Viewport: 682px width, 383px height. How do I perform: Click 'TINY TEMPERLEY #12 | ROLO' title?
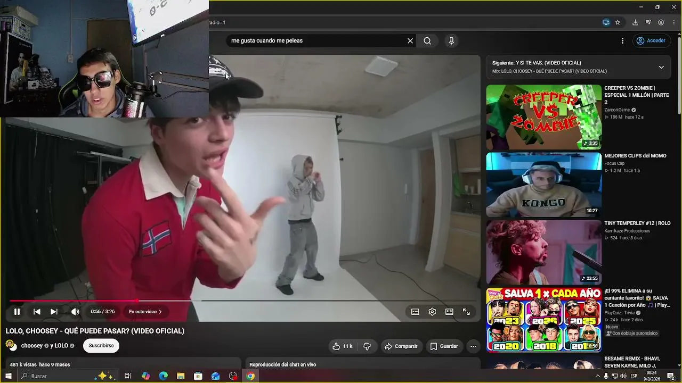coord(637,223)
